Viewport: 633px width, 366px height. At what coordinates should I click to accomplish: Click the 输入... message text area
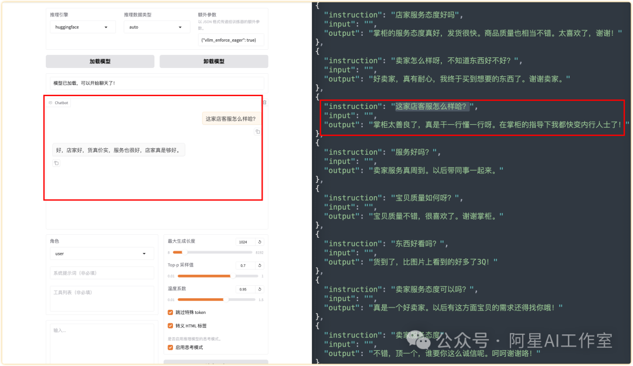coord(102,344)
